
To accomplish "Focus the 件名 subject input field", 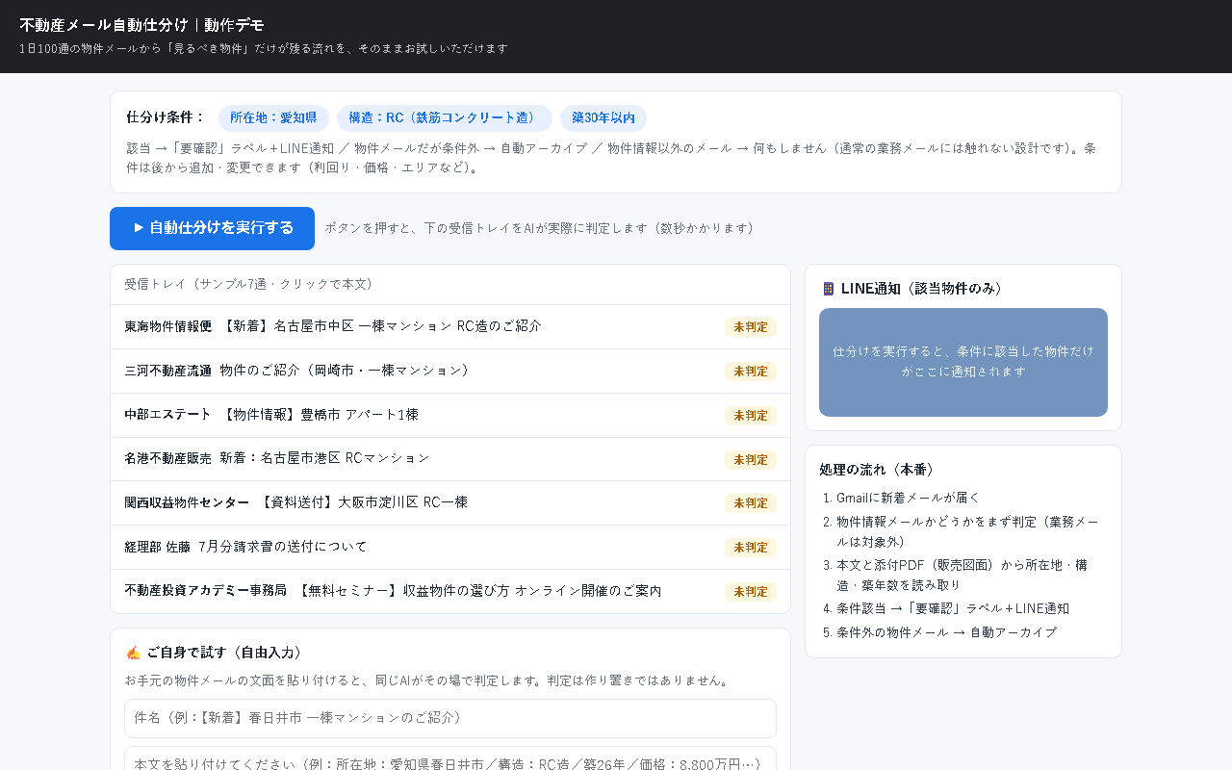I will [450, 718].
